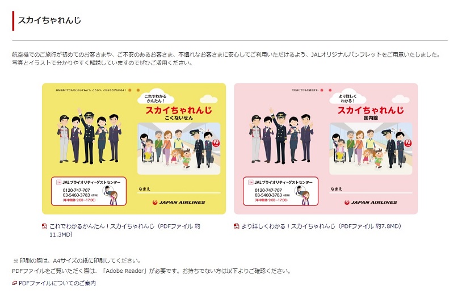Click なまえ name line on pink cover
This screenshot has width=454, height=299.
[x=371, y=189]
